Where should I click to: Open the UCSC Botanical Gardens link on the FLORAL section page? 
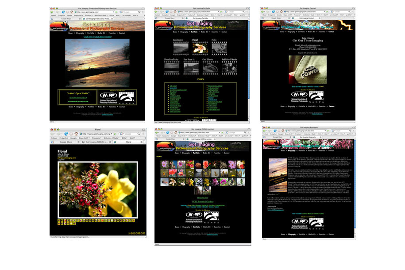click(203, 201)
